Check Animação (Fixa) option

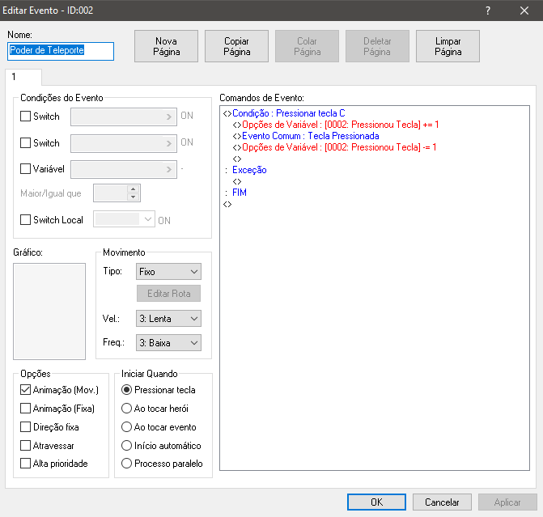click(x=25, y=409)
